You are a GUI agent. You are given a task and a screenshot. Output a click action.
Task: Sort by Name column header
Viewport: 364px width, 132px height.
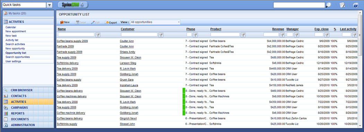(x=62, y=29)
